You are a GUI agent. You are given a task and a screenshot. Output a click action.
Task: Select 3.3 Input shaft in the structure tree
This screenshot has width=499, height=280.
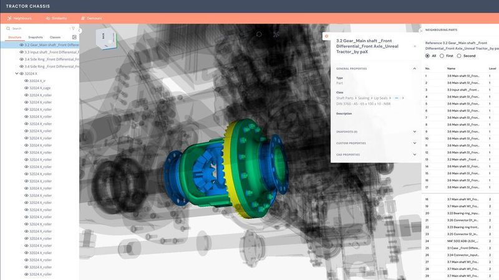[52, 52]
